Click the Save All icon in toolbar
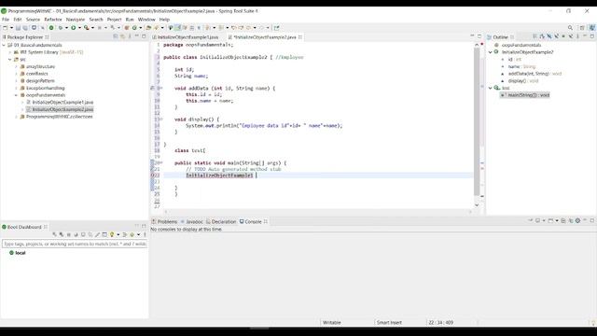 tap(25, 28)
